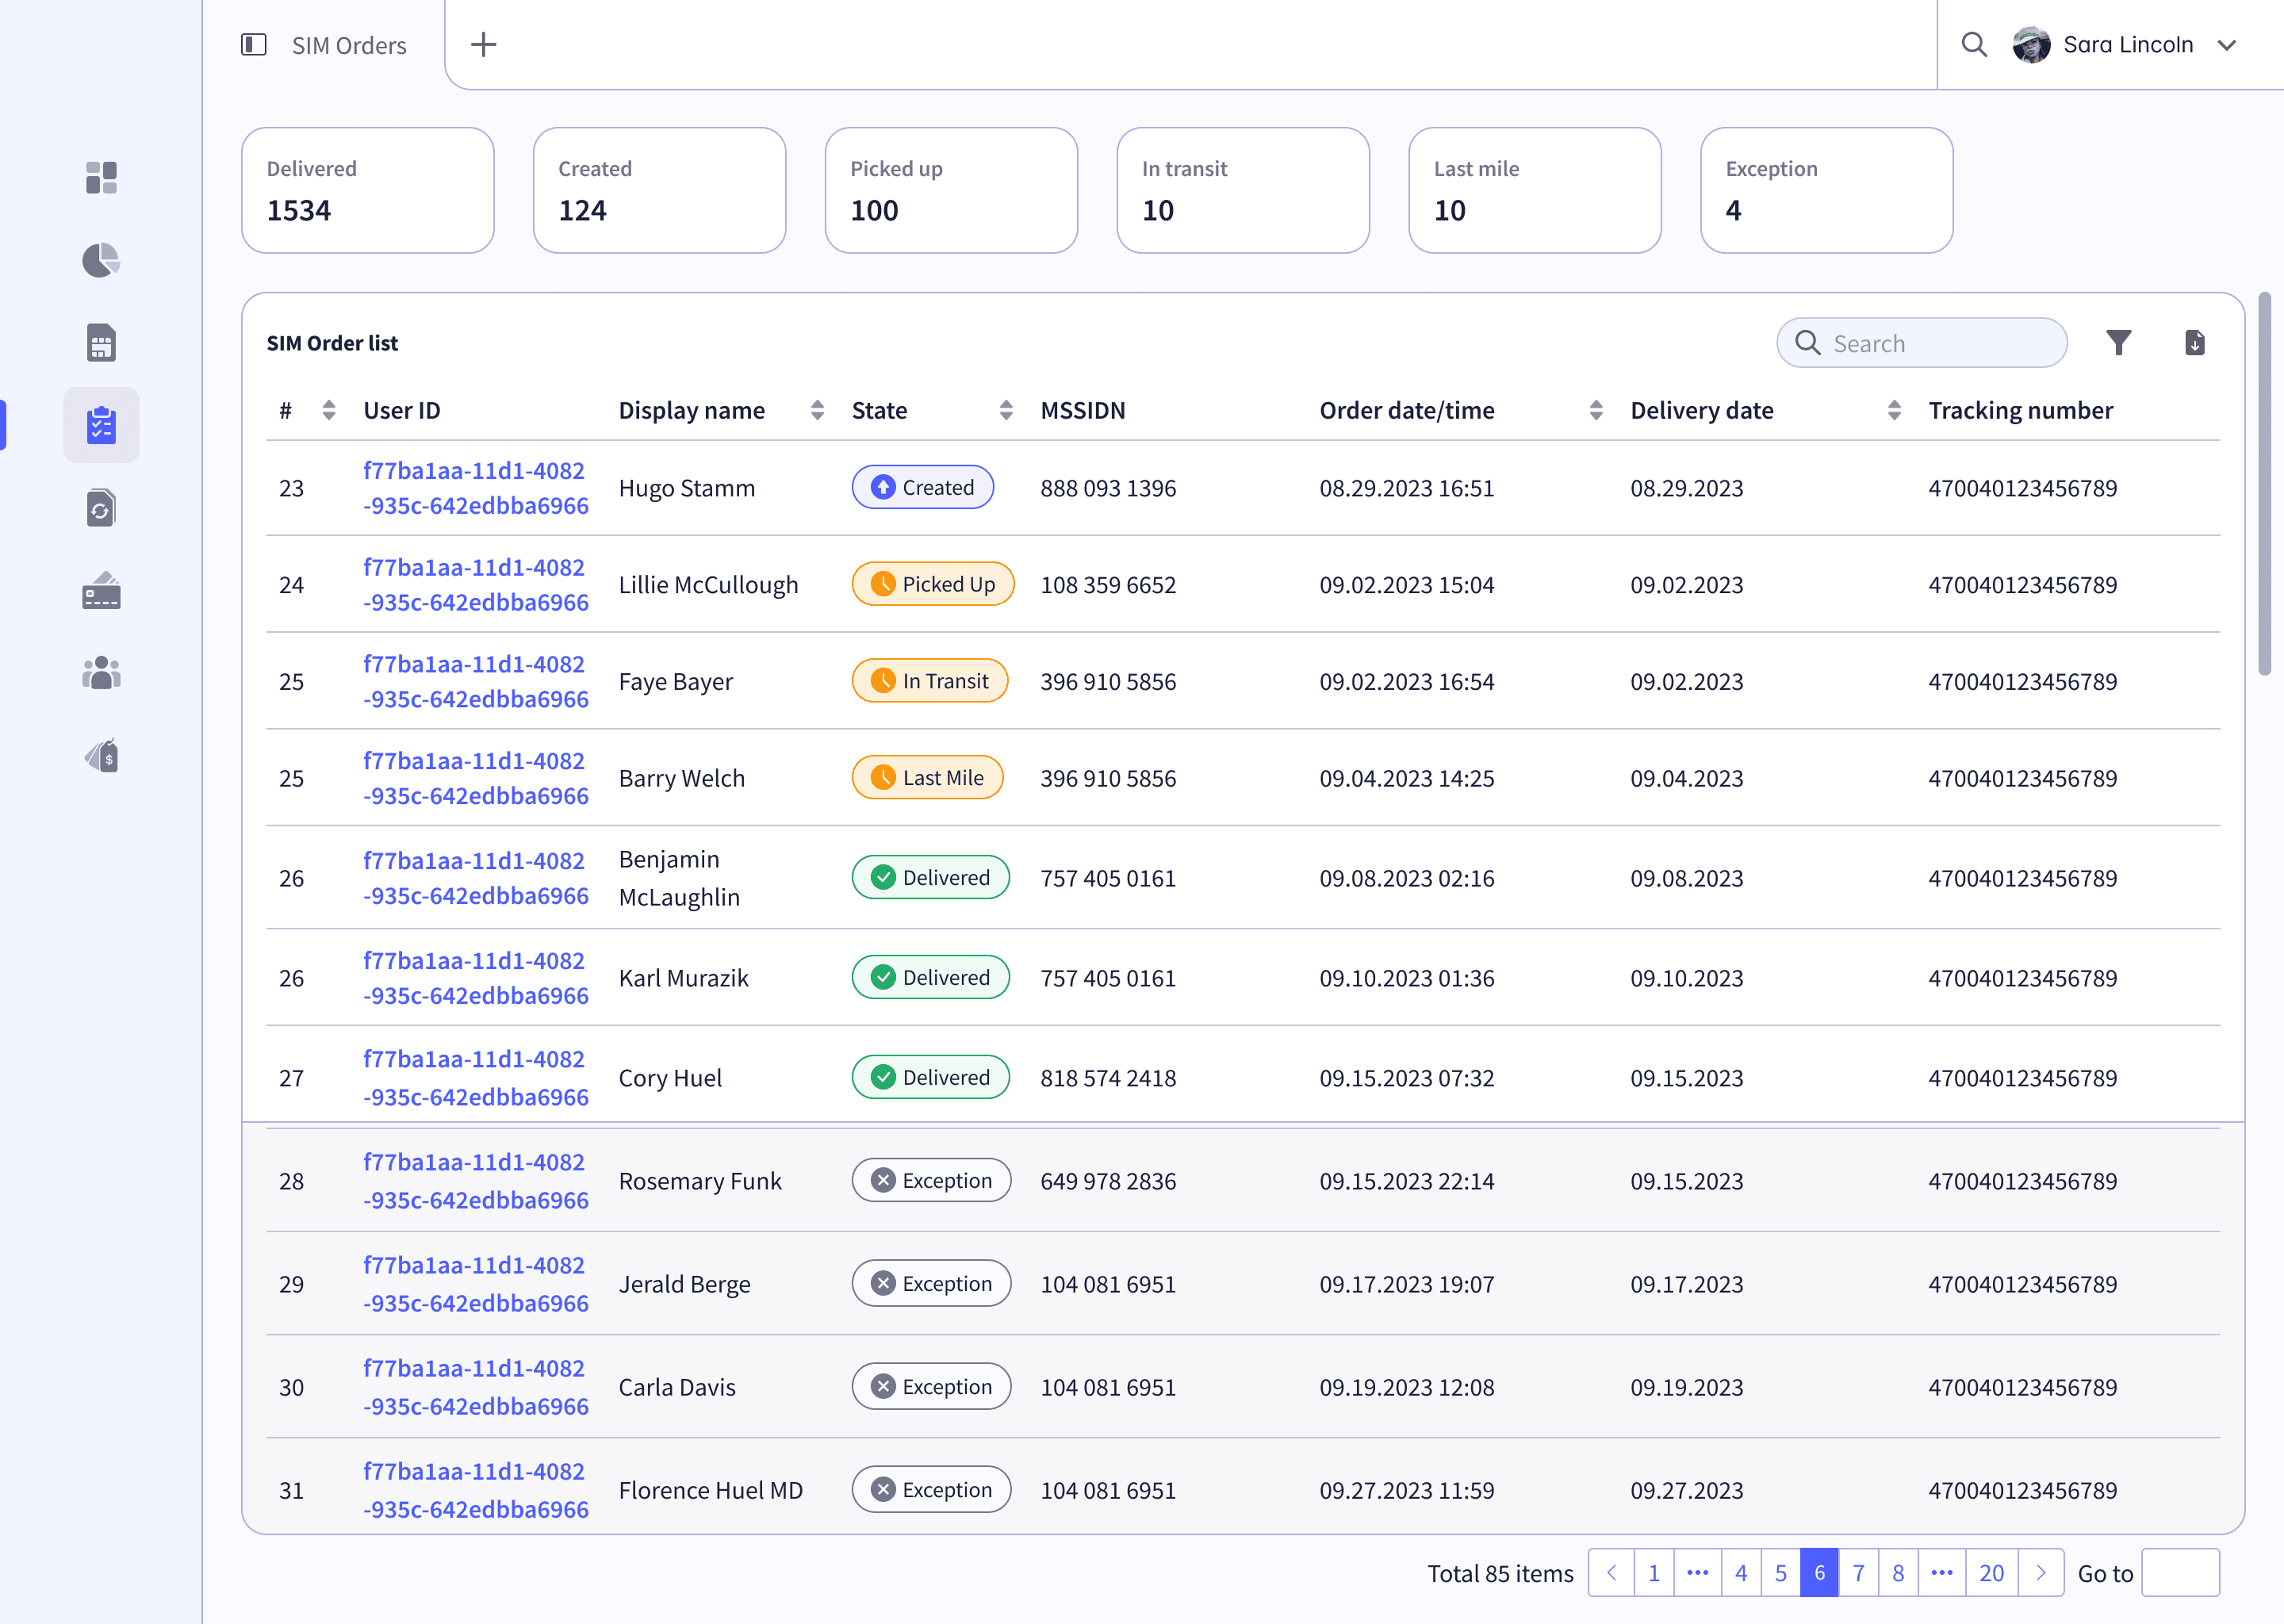Image resolution: width=2284 pixels, height=1624 pixels.
Task: Jump to page 20 in pagination
Action: click(1992, 1573)
